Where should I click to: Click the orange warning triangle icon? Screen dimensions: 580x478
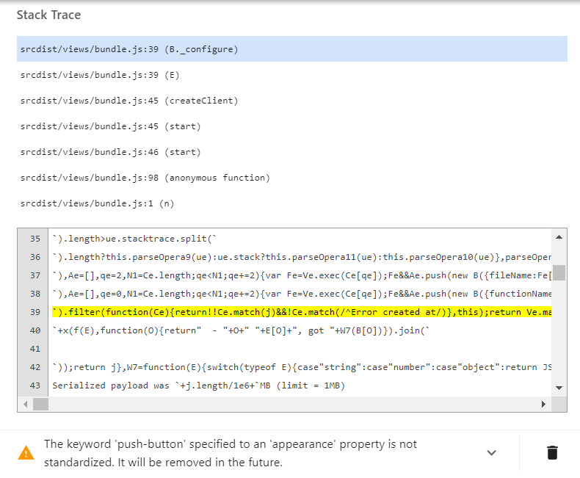point(26,452)
